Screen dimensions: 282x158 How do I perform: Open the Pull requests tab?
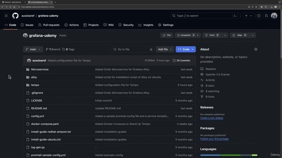pyautogui.click(x=49, y=25)
